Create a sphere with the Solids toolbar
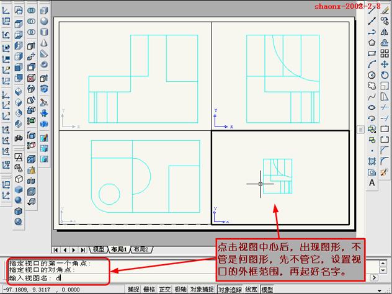Viewport: 392px width, 294px height. click(44, 21)
